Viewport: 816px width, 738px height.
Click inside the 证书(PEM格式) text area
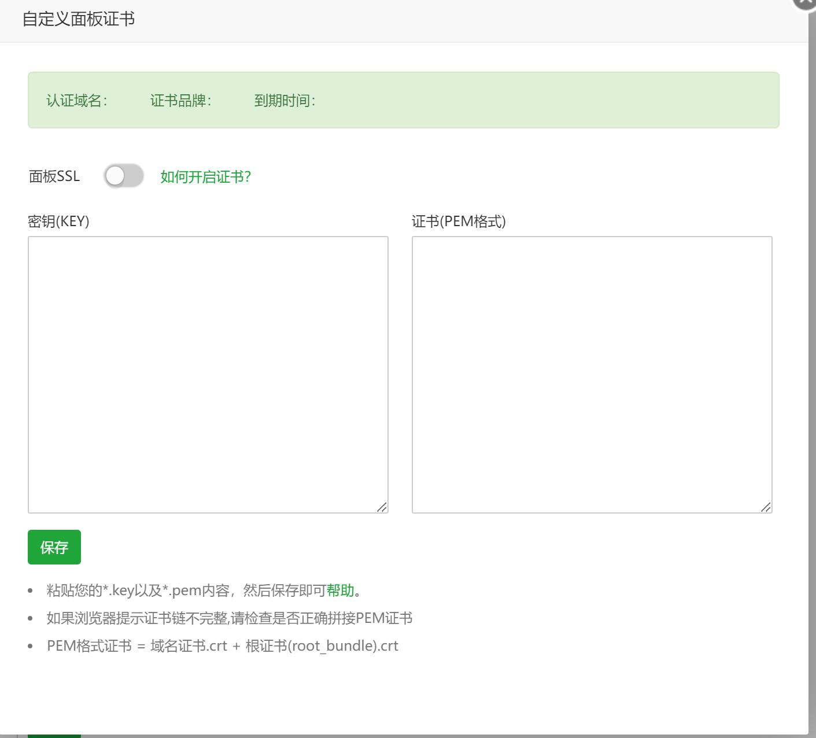592,374
